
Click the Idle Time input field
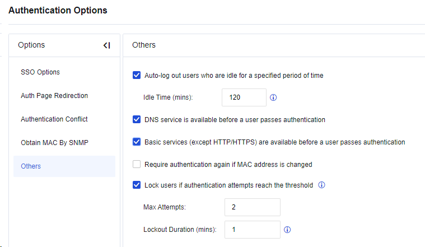tap(244, 97)
